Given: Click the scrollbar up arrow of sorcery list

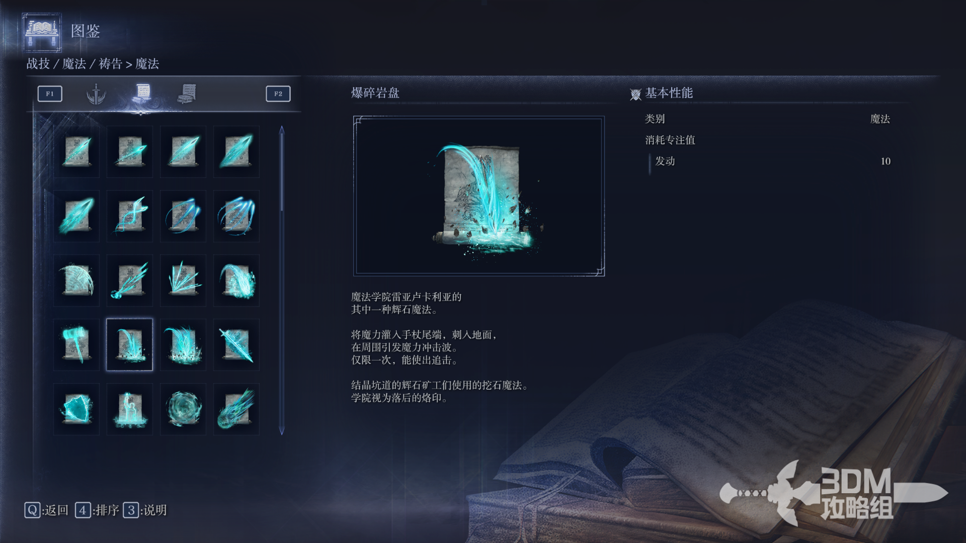Looking at the screenshot, I should (282, 130).
